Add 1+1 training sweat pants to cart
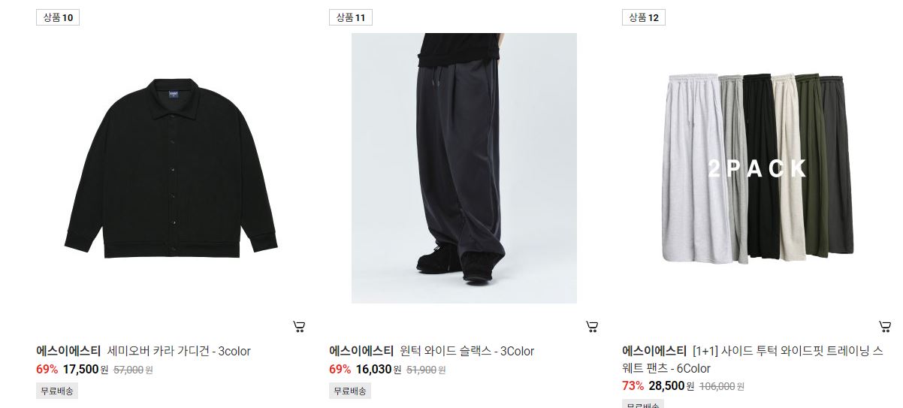 885,326
